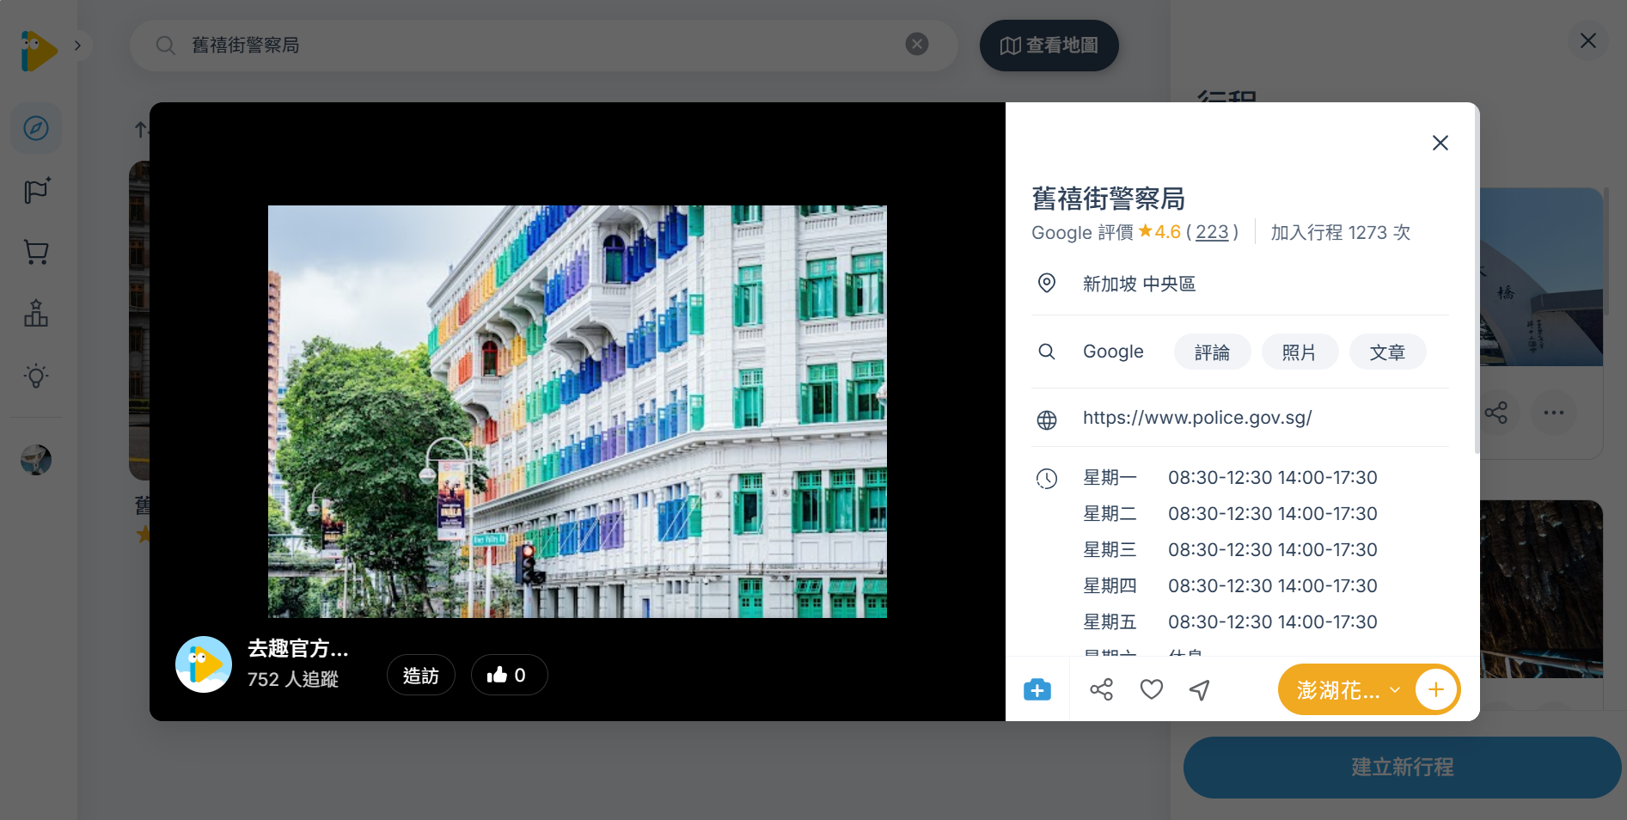Open the user profile avatar in sidebar
This screenshot has width=1627, height=820.
pos(36,460)
